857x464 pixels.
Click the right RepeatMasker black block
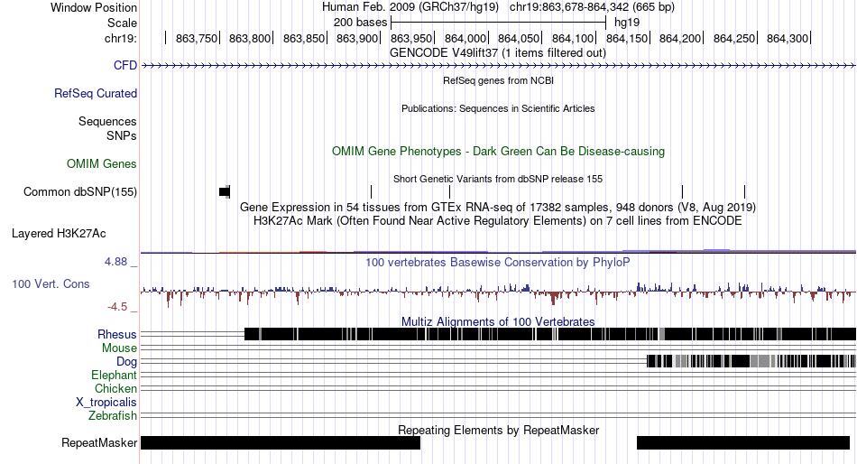(743, 442)
